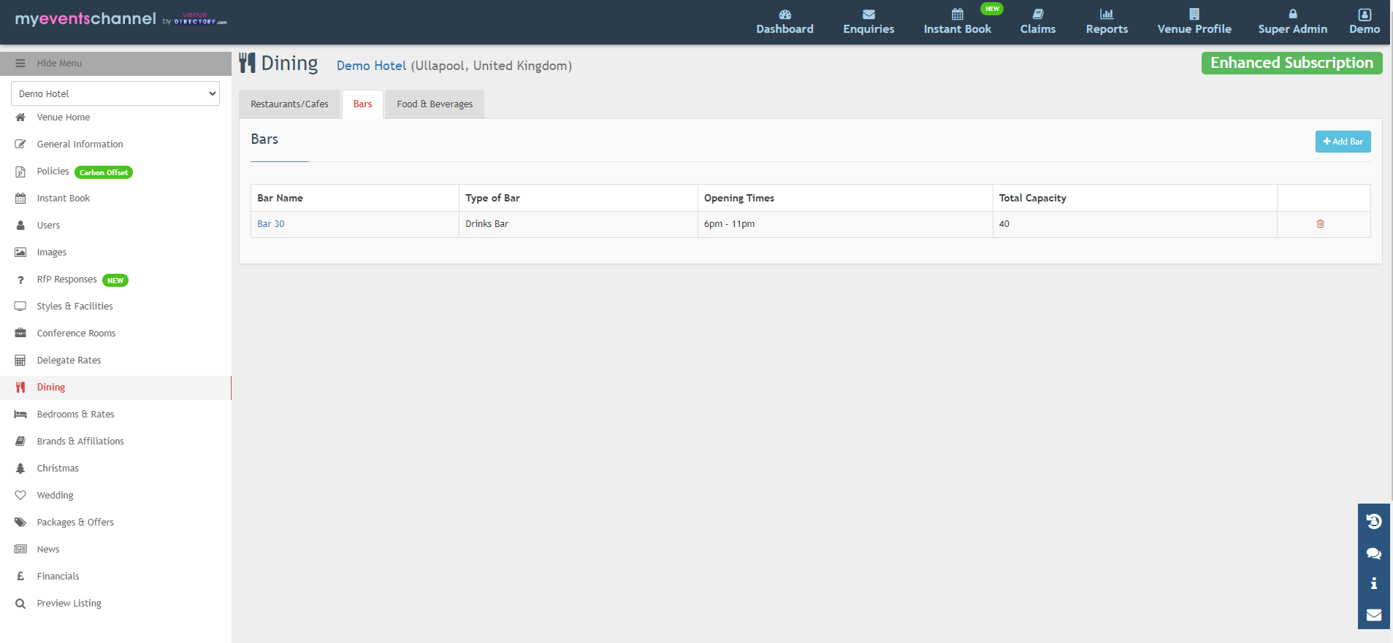The width and height of the screenshot is (1393, 643).
Task: Open Images in sidebar
Action: [x=51, y=253]
